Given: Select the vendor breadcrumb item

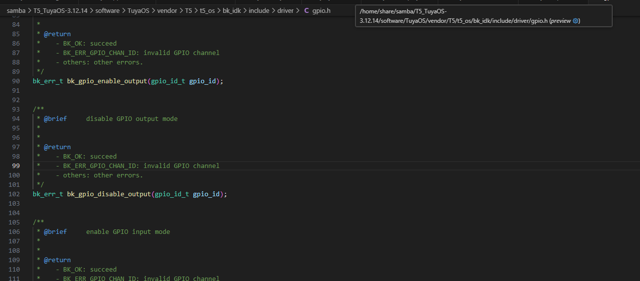Looking at the screenshot, I should click(167, 10).
